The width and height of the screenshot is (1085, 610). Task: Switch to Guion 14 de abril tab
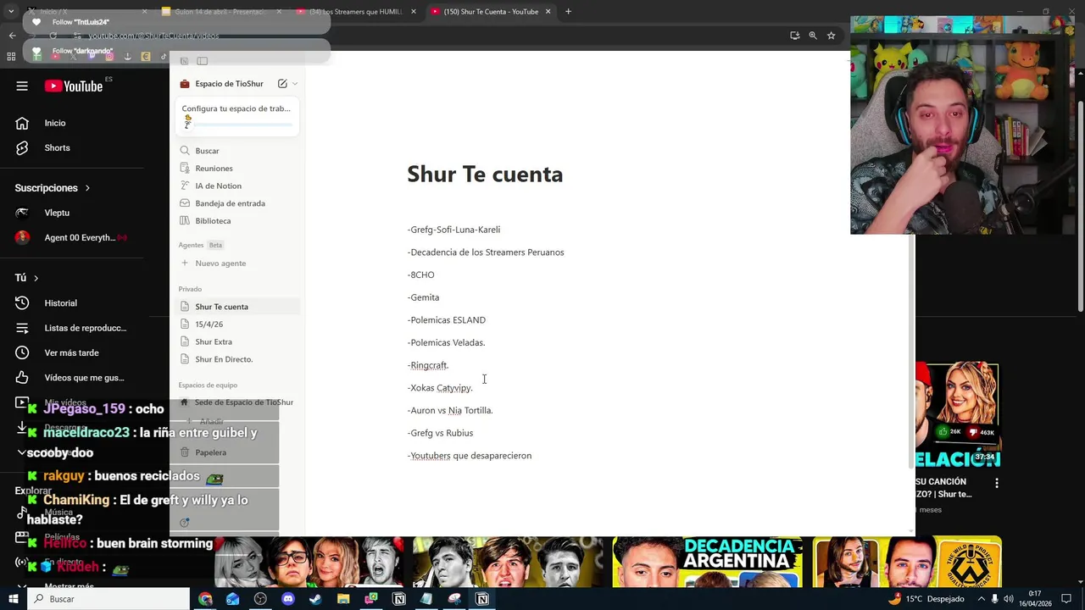[220, 12]
